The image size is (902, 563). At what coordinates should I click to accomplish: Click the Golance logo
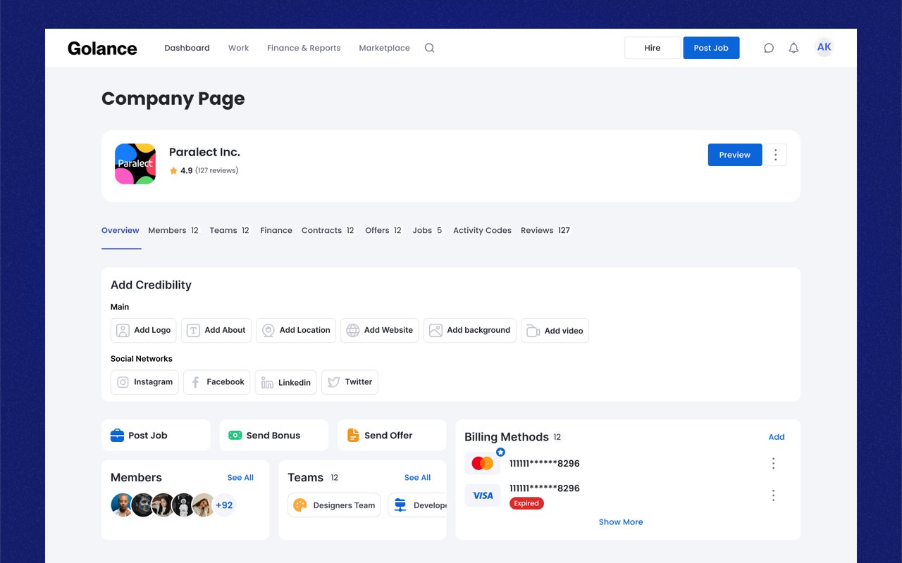(102, 48)
